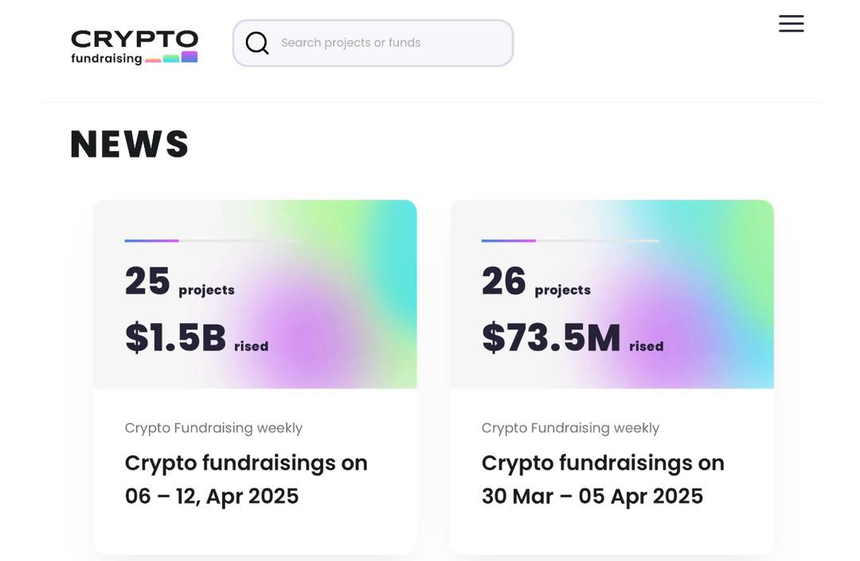The height and width of the screenshot is (561, 860).
Task: Click the progress bar above '25 projects'
Action: [x=213, y=240]
